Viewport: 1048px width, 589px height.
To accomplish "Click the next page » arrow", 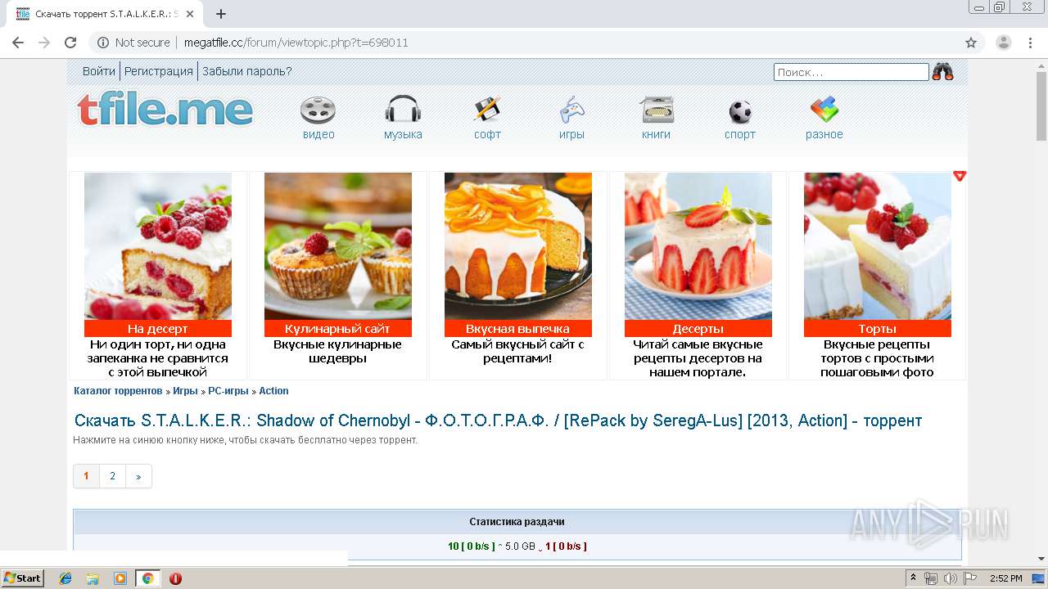I will [x=138, y=476].
